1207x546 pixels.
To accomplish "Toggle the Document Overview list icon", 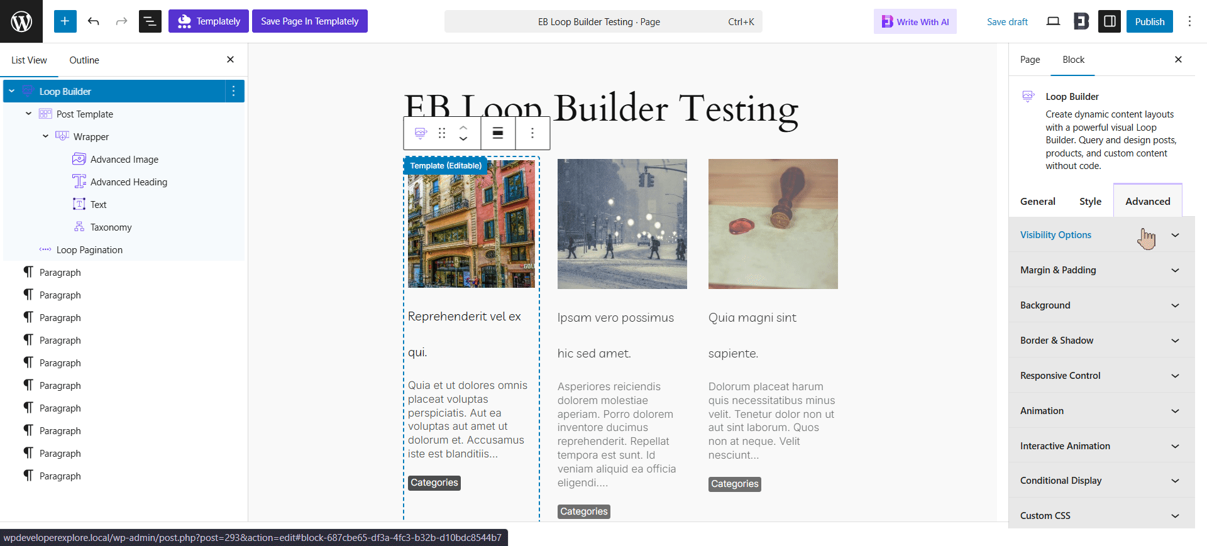I will 150,21.
